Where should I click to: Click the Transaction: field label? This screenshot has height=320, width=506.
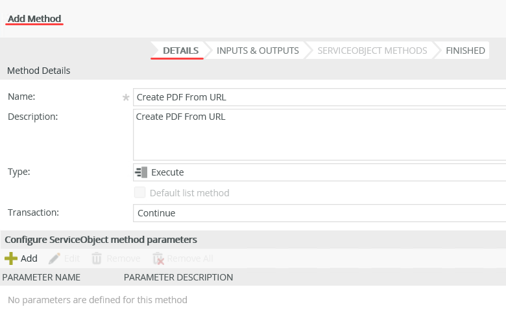coord(33,212)
